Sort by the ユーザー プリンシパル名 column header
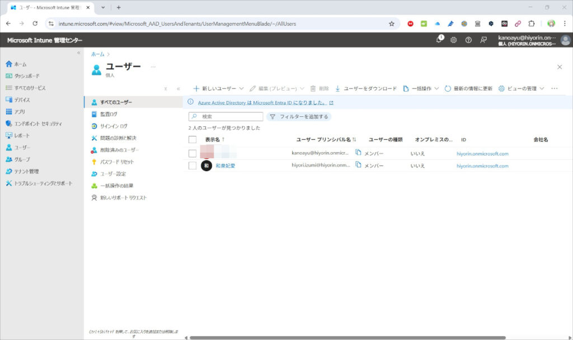The width and height of the screenshot is (573, 340). pyautogui.click(x=326, y=139)
